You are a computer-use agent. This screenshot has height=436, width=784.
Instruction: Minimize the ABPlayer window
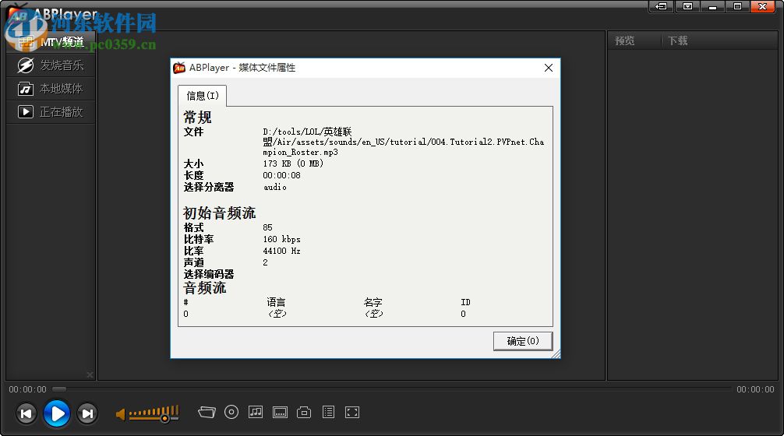[x=712, y=6]
